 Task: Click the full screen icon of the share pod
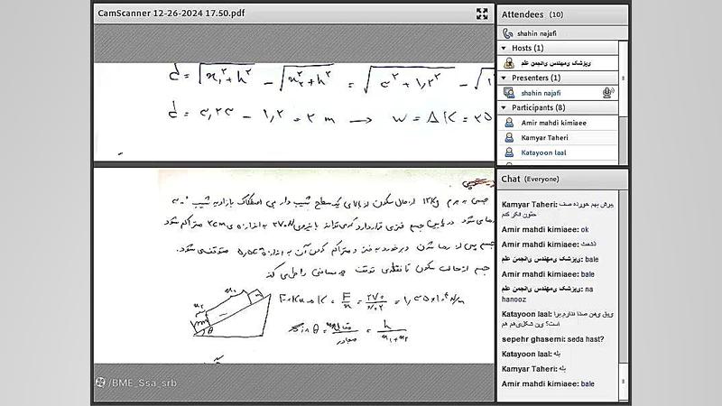pyautogui.click(x=482, y=14)
